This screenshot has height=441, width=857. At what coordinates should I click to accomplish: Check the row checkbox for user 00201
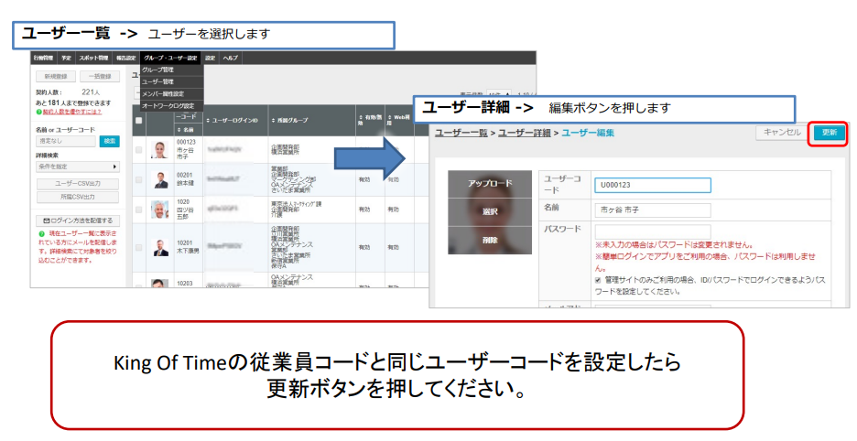tap(139, 180)
